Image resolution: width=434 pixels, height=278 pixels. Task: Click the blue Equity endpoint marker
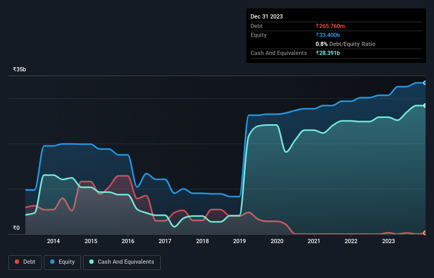[425, 82]
